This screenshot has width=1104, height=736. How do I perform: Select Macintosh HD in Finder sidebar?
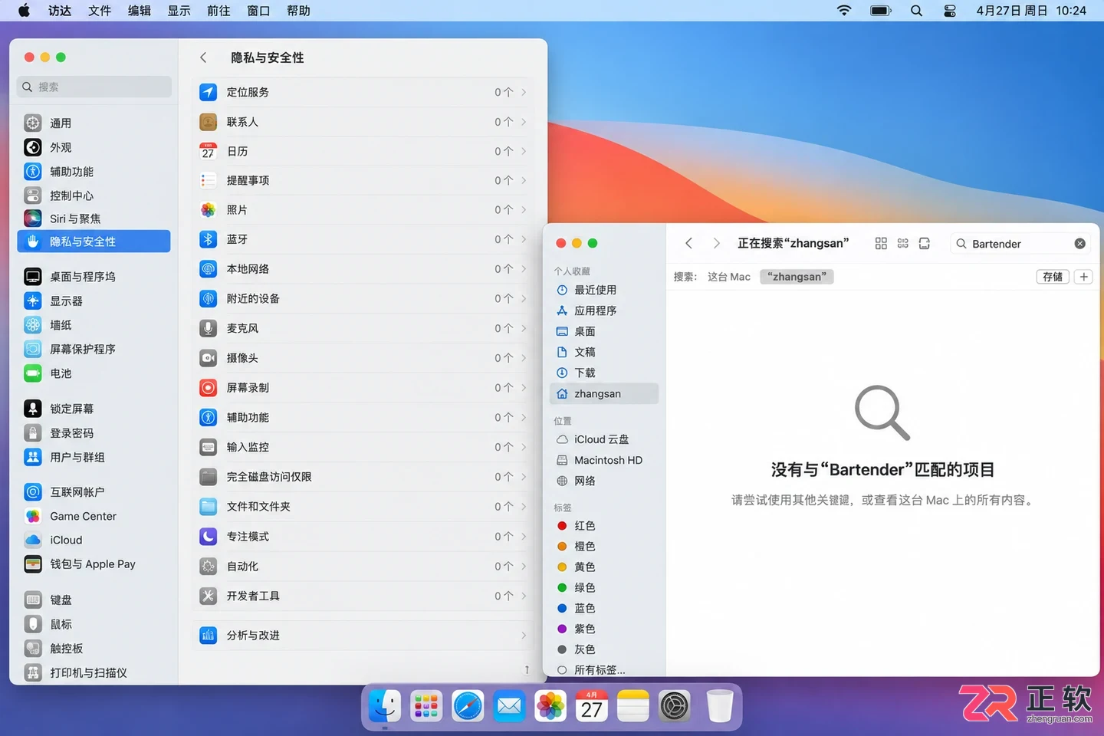[603, 460]
